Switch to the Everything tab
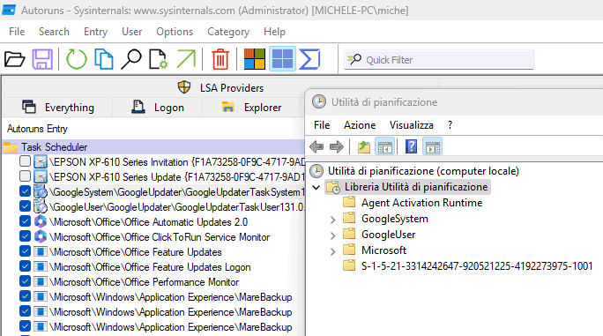The width and height of the screenshot is (603, 336). (x=58, y=108)
